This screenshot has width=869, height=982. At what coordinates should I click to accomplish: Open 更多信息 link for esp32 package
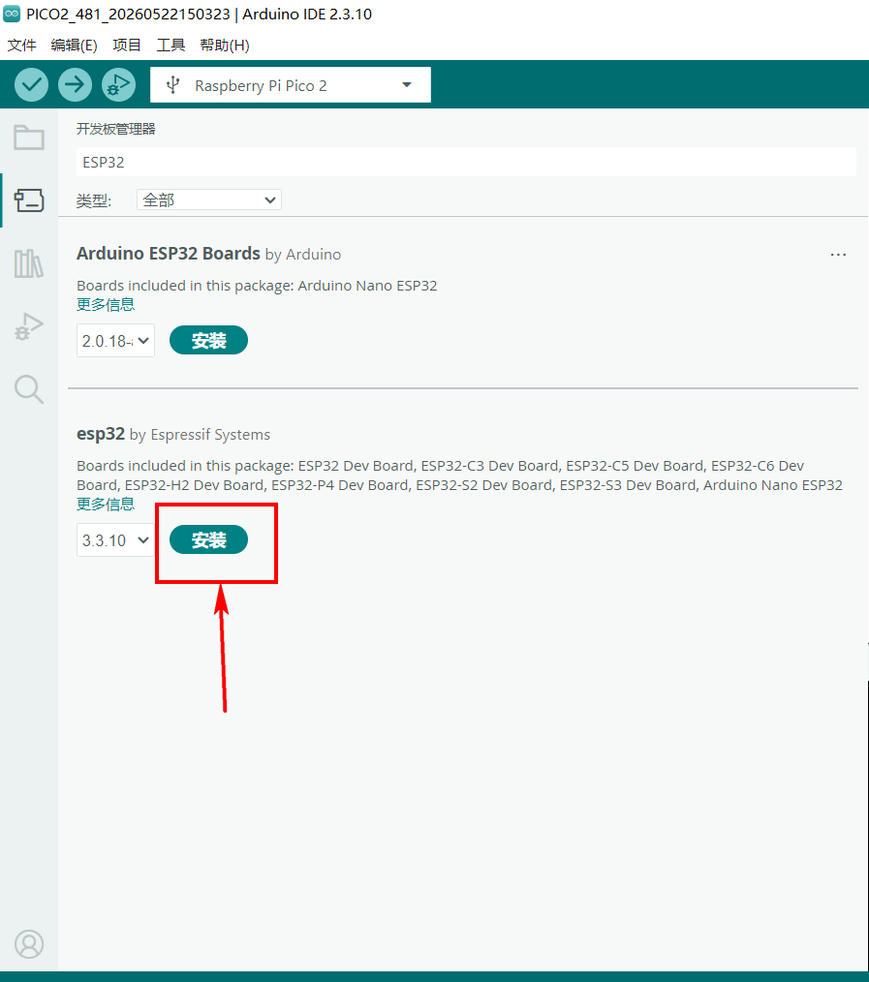point(106,505)
